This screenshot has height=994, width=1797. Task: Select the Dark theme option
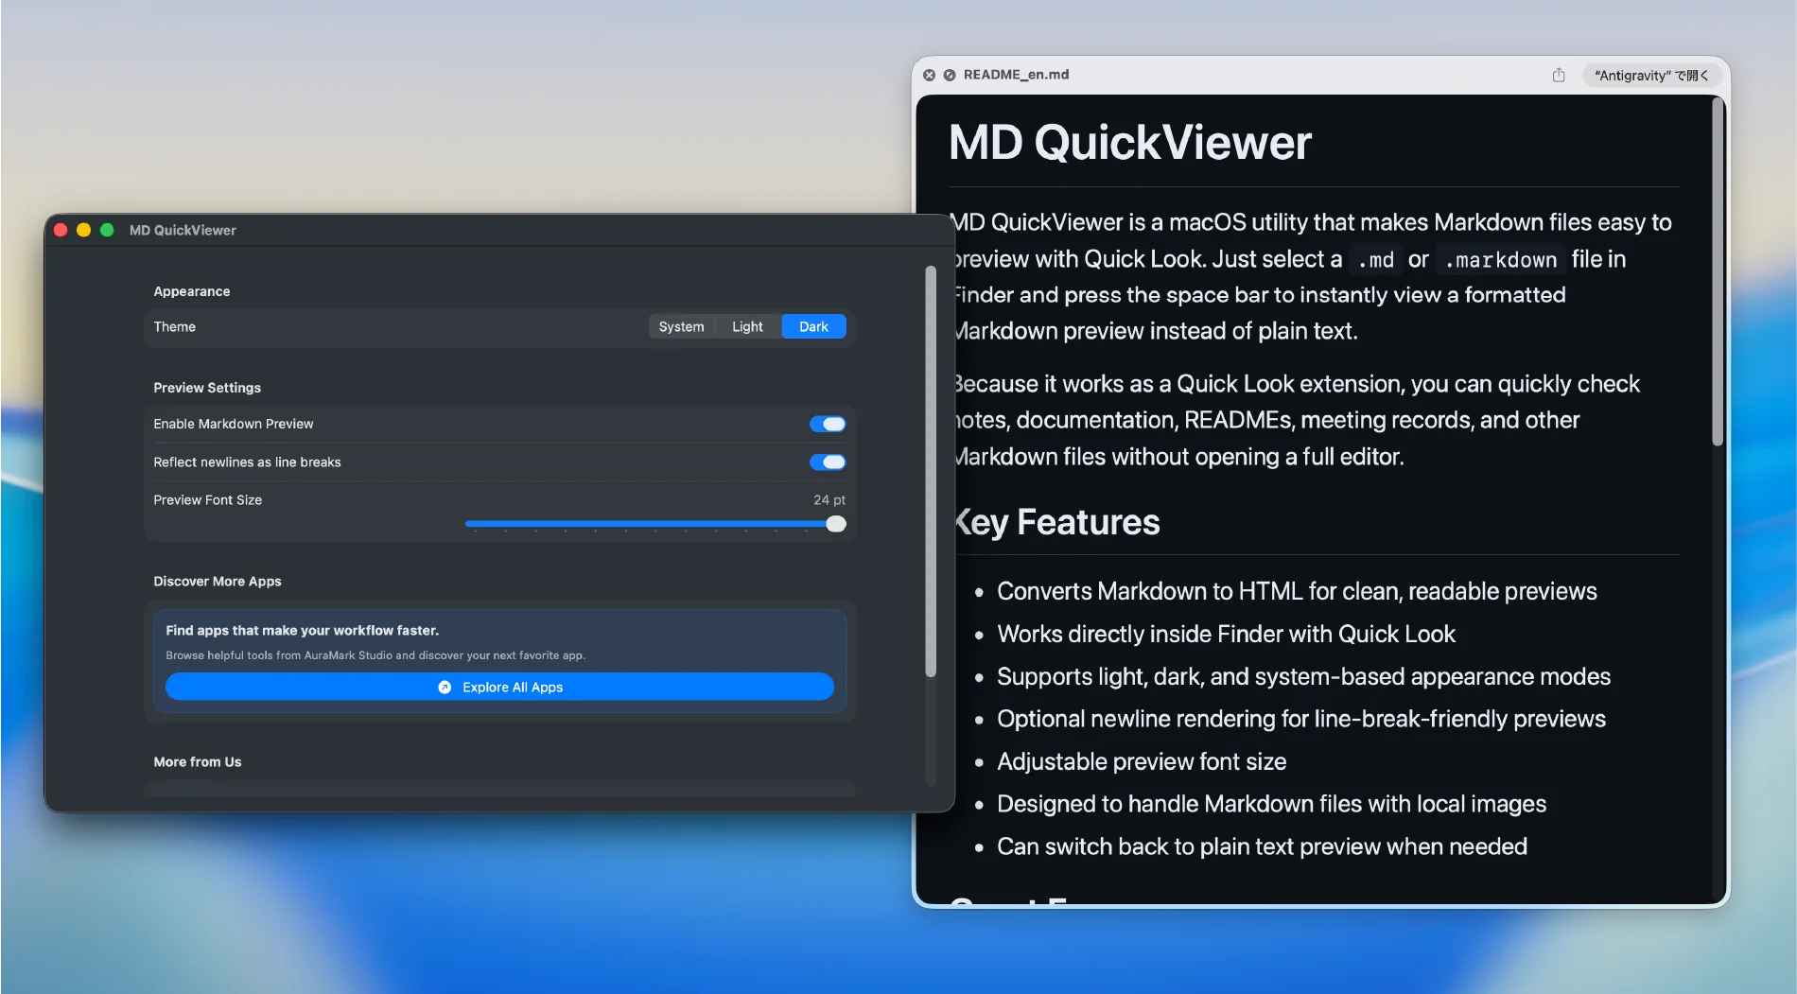pyautogui.click(x=813, y=326)
